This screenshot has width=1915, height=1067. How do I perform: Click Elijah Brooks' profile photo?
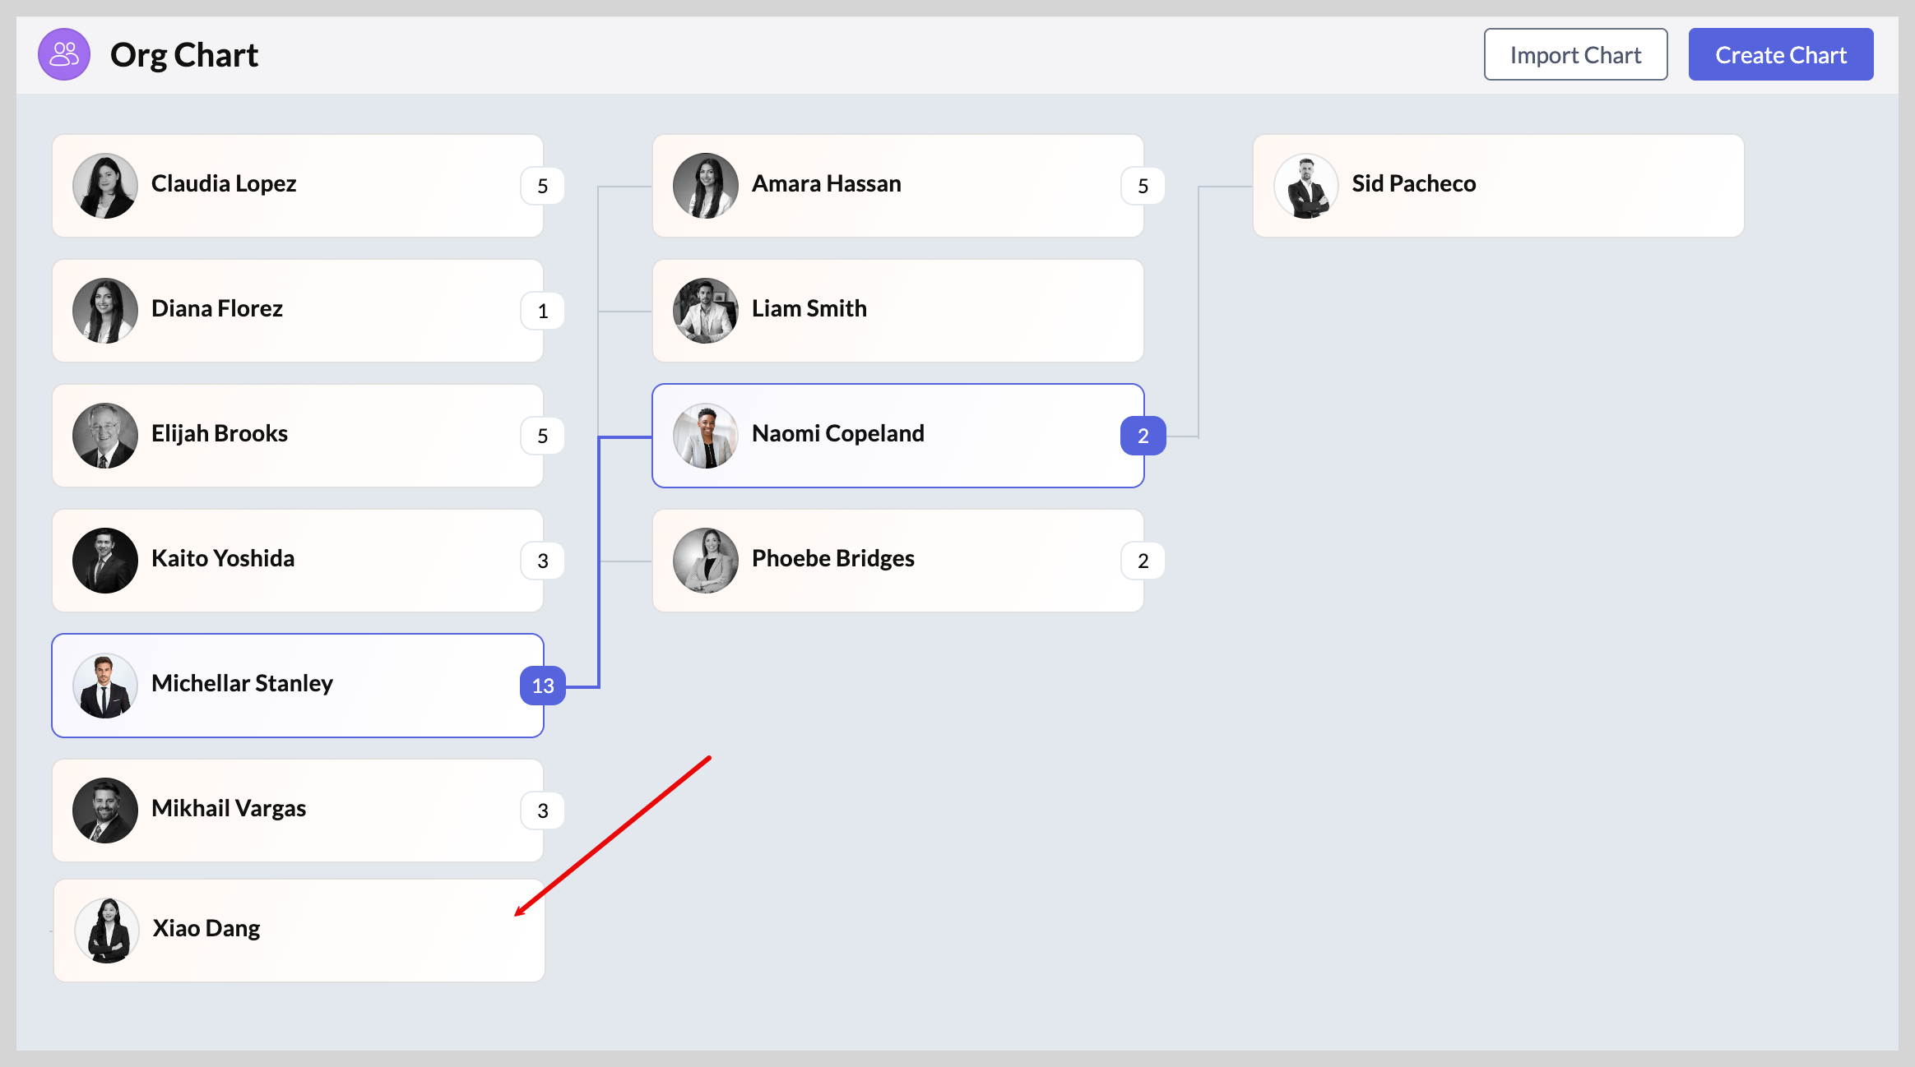105,436
